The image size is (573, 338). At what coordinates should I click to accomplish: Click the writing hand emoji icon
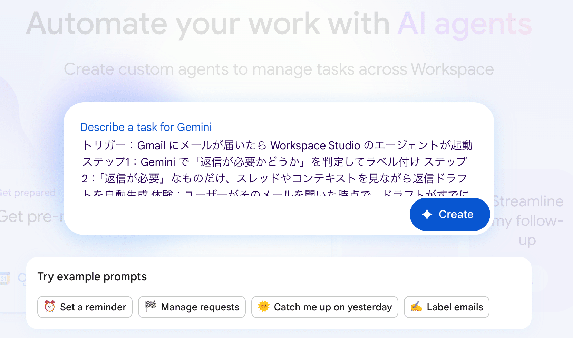(416, 307)
